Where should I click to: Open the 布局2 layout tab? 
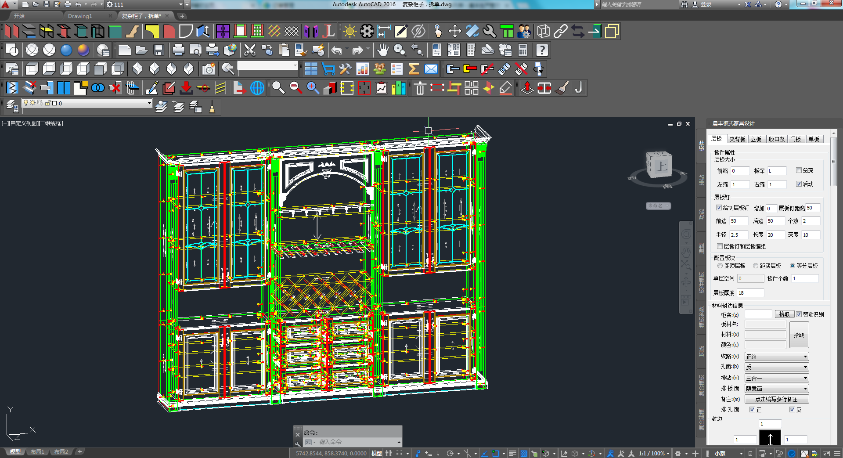click(61, 452)
